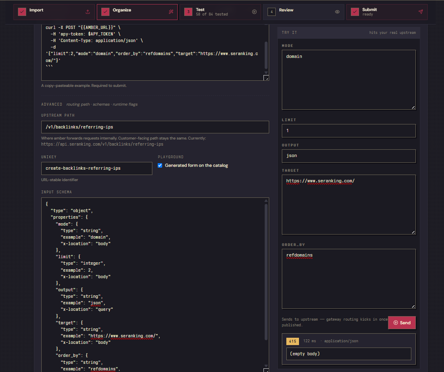Image resolution: width=444 pixels, height=372 pixels.
Task: Click the Review eye icon
Action: (337, 12)
